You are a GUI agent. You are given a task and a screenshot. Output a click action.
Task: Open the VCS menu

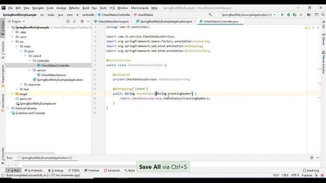click(112, 8)
